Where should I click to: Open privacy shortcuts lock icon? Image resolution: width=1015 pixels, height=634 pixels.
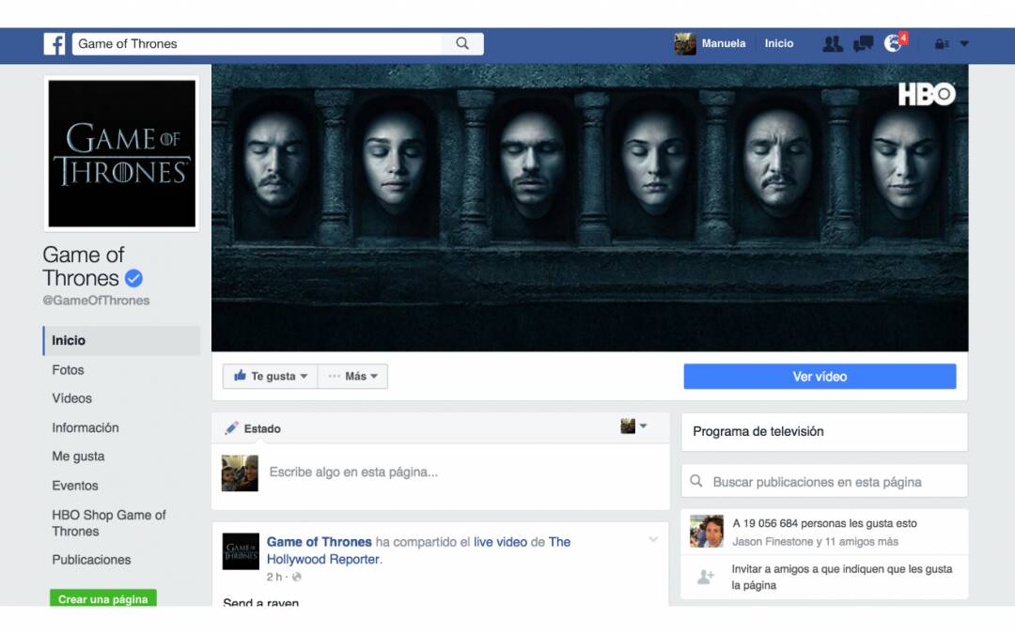pyautogui.click(x=941, y=44)
